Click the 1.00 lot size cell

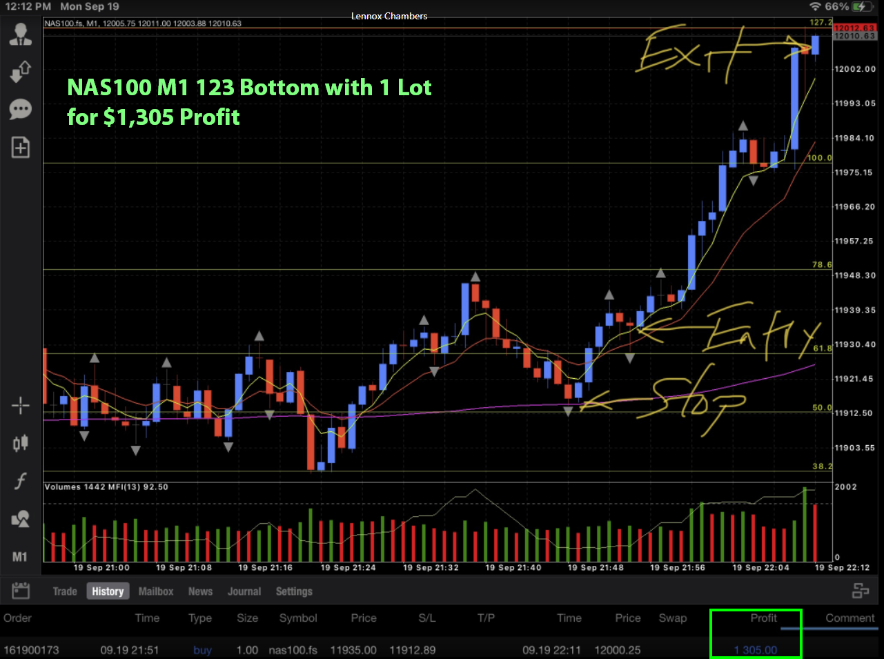[x=247, y=650]
